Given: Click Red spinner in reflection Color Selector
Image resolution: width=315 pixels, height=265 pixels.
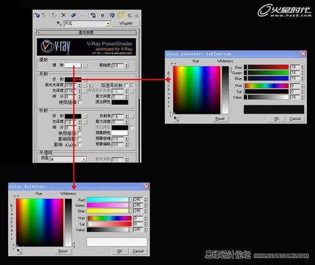Looking at the screenshot, I should coord(302,67).
